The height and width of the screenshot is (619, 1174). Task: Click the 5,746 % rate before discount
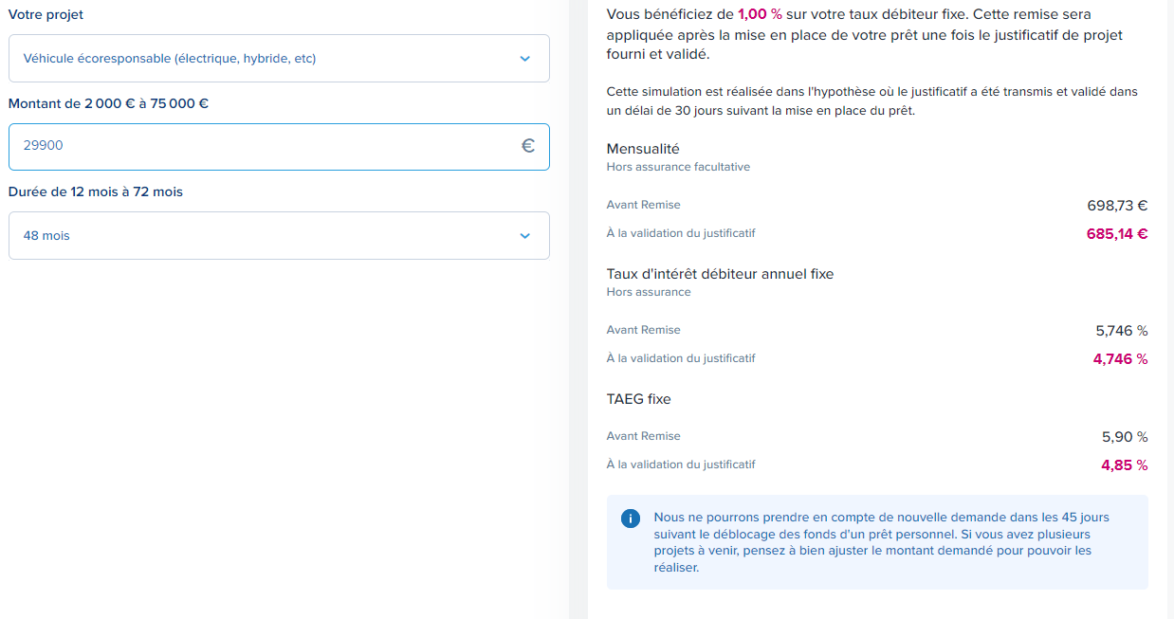pyautogui.click(x=1121, y=331)
